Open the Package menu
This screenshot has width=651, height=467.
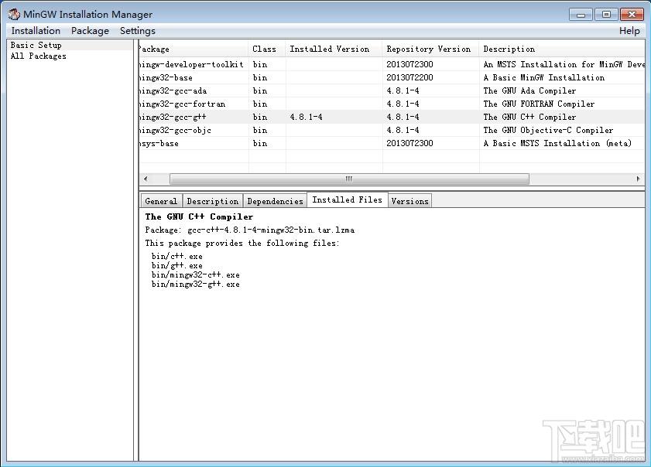pos(90,31)
